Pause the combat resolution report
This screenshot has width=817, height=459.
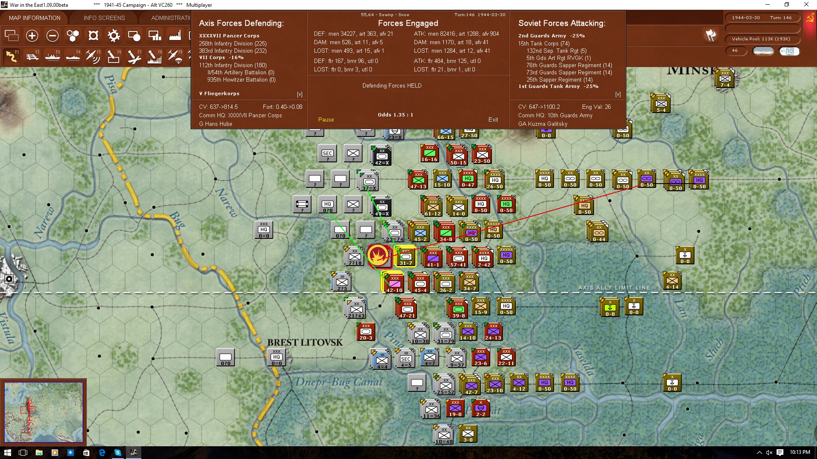pyautogui.click(x=326, y=119)
